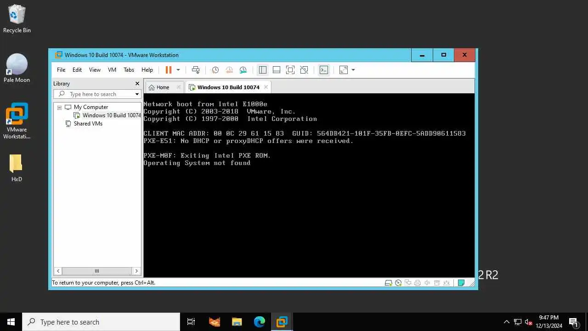The image size is (588, 331).
Task: Toggle the thumbnail bar view
Action: [x=277, y=70]
